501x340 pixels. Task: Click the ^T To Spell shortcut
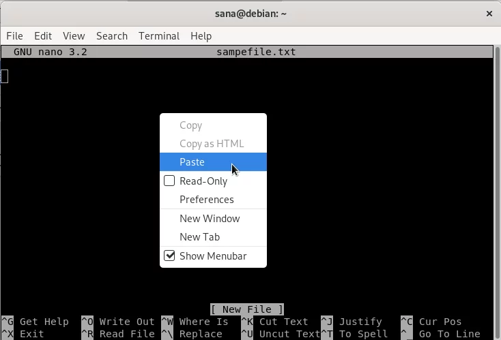pyautogui.click(x=355, y=334)
